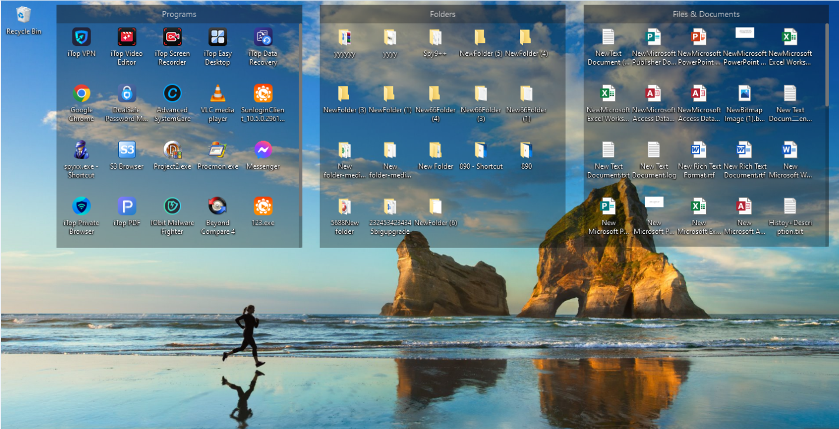Click the Messenger app icon
The width and height of the screenshot is (839, 429).
pos(262,150)
